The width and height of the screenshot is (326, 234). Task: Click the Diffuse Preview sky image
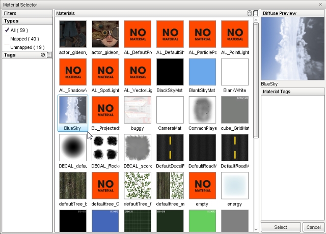click(289, 48)
